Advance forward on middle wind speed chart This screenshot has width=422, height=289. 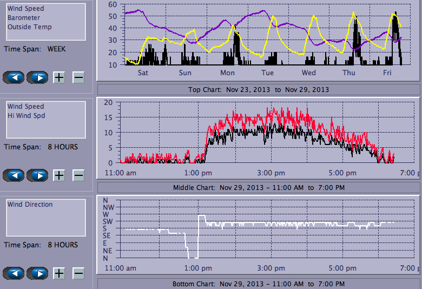coord(37,175)
